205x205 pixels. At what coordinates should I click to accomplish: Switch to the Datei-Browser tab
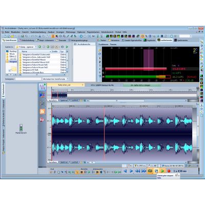(x=10, y=40)
